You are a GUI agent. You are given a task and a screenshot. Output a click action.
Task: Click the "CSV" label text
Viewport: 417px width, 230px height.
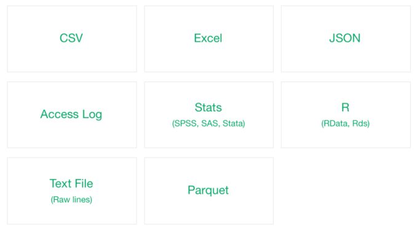point(71,38)
